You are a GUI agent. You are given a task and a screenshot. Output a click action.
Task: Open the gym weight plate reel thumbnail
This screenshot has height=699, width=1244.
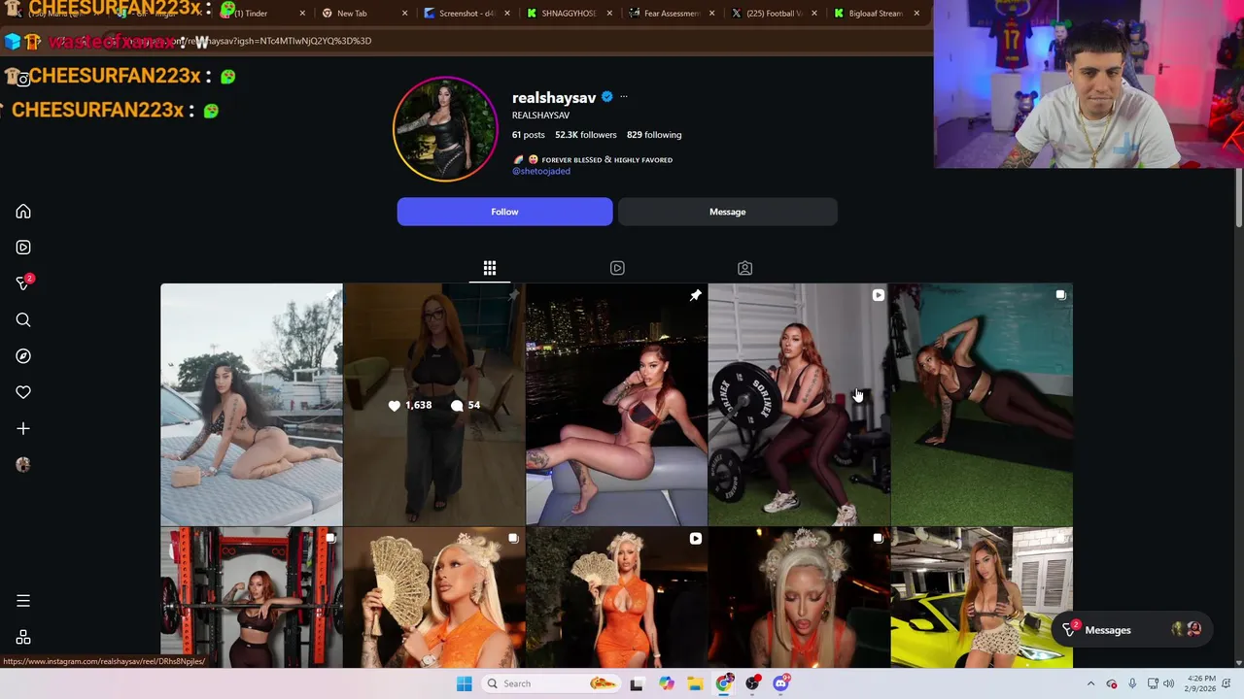(x=799, y=404)
